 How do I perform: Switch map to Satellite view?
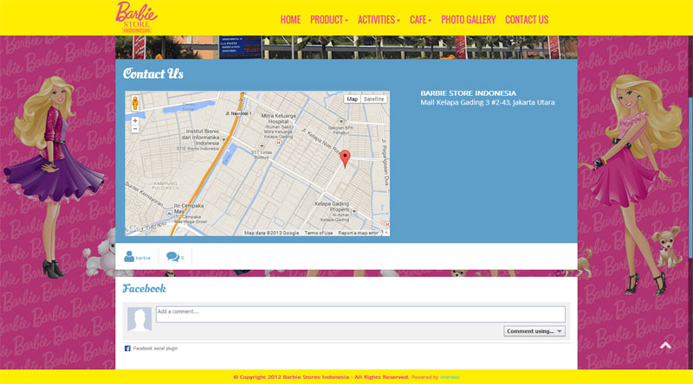tap(374, 99)
